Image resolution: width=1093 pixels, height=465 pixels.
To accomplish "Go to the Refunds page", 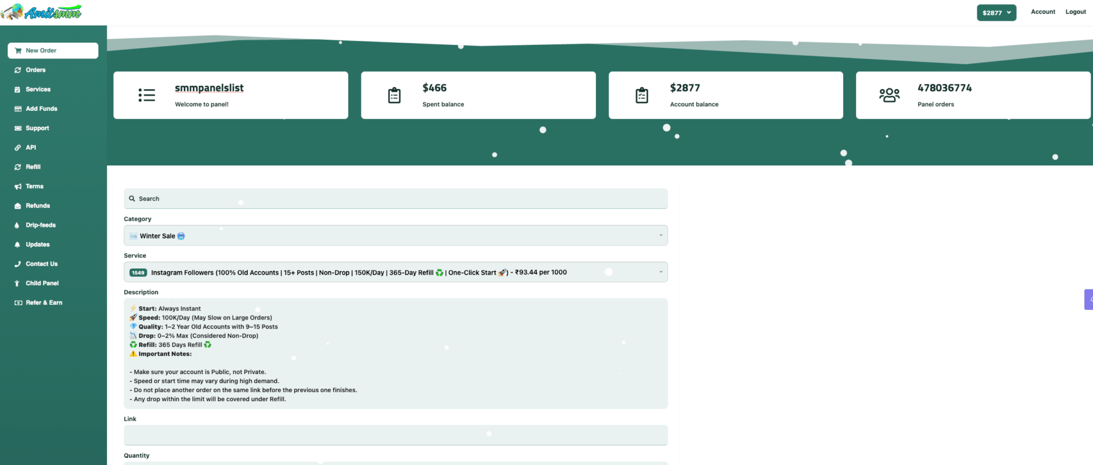I will click(x=38, y=206).
